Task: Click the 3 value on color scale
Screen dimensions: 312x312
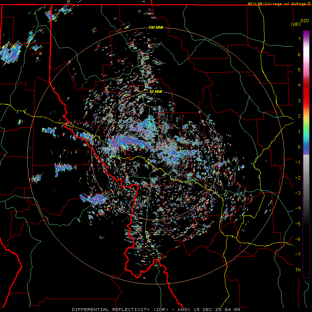Action: tap(299, 101)
